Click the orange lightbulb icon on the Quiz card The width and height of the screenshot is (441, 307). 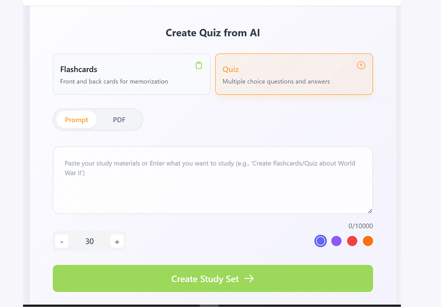click(361, 65)
